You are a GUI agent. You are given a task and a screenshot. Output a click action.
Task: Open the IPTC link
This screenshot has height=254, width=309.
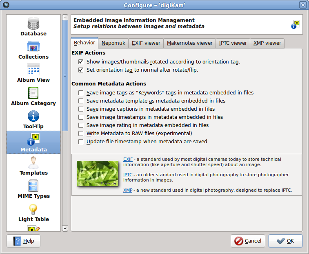click(128, 175)
